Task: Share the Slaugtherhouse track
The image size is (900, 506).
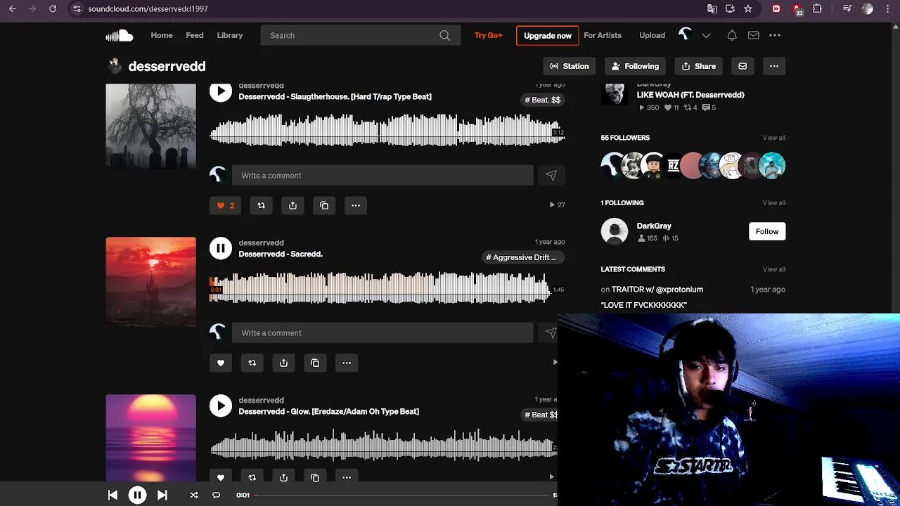Action: (292, 205)
